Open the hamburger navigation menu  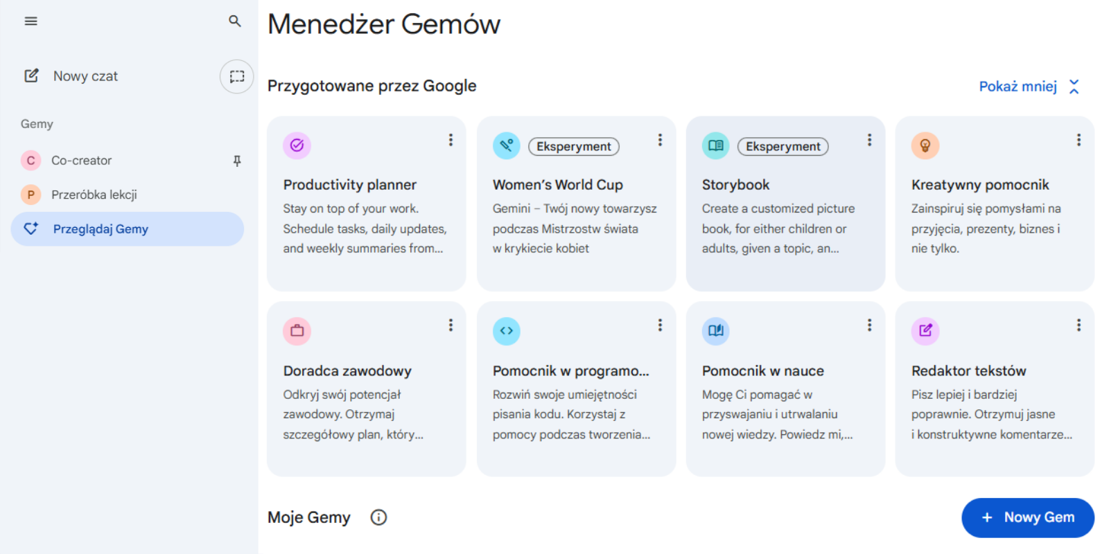[30, 21]
